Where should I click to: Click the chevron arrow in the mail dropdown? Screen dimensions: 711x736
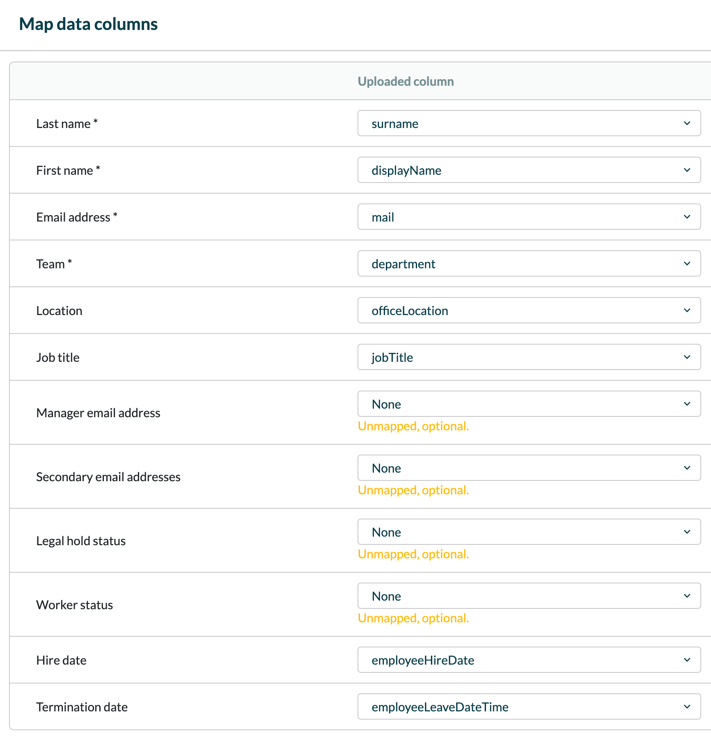[x=687, y=217]
